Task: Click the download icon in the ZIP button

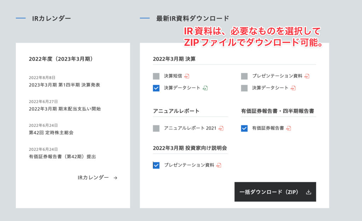Action: coord(308,192)
